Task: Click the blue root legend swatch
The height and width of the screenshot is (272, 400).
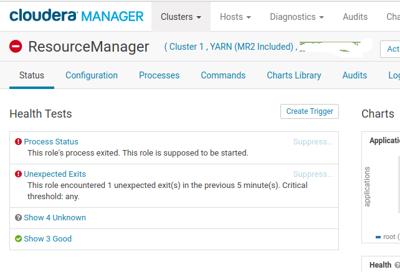Action: coord(378,237)
